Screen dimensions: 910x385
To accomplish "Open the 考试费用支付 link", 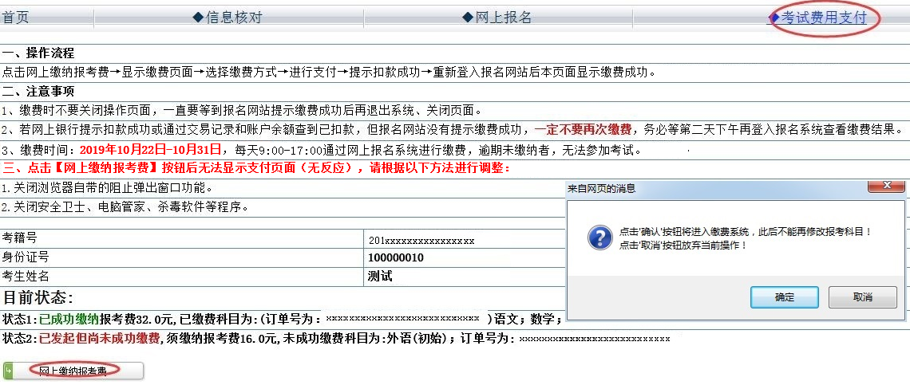I will (x=823, y=18).
